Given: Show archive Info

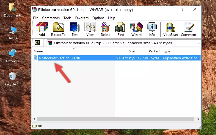Looking at the screenshot, I should pyautogui.click(x=152, y=29).
